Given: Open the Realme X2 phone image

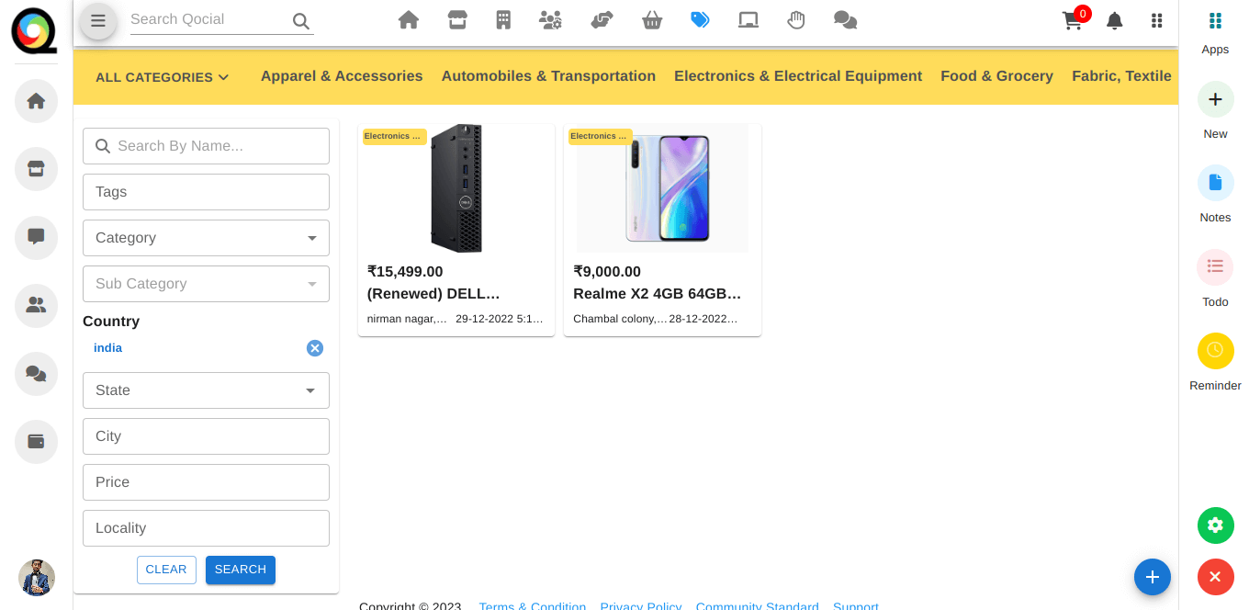Looking at the screenshot, I should pos(663,188).
